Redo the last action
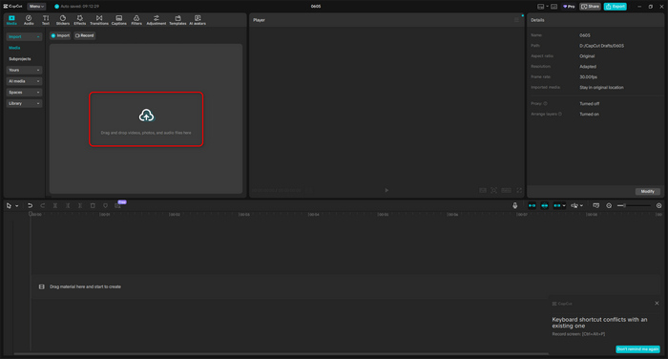668x359 pixels. pos(43,205)
